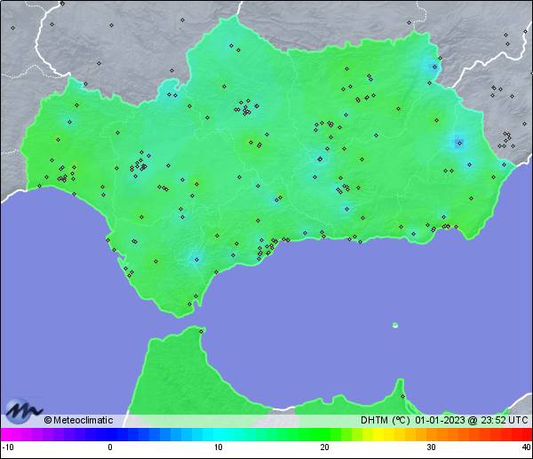
Task: Click the 23:52 UTC timestamp
Action: (504, 420)
